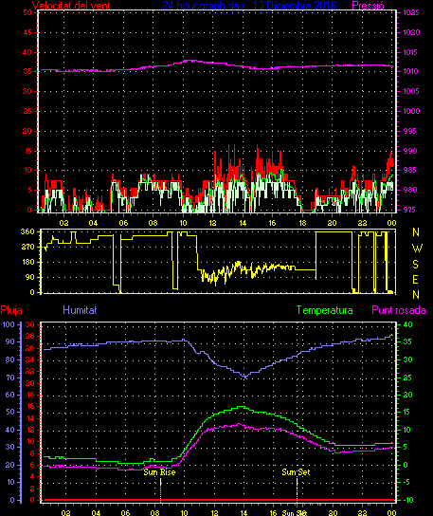This screenshot has height=516, width=433.
Task: Click hour 06 under the wind speed chart
Action: 123,223
